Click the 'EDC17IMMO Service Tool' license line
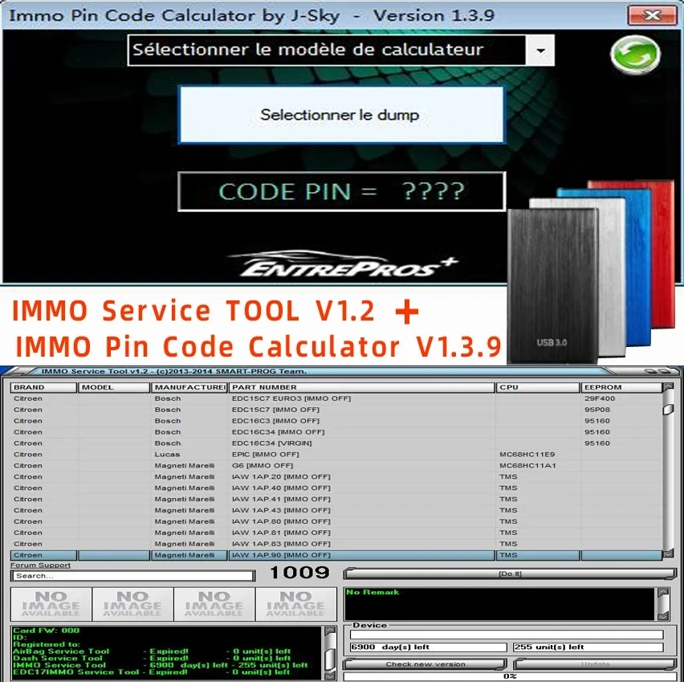Viewport: 684px width, 682px height. point(152,672)
